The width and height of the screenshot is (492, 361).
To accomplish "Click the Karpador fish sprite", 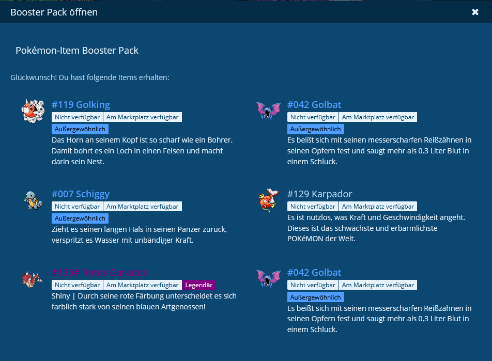I will [x=268, y=200].
